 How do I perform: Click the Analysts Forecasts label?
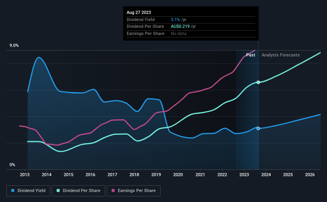point(281,55)
